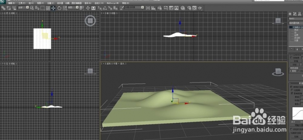Toggle the 锁定软选择 checkbox
Viewport: 303px width, 140px height.
pos(291,129)
